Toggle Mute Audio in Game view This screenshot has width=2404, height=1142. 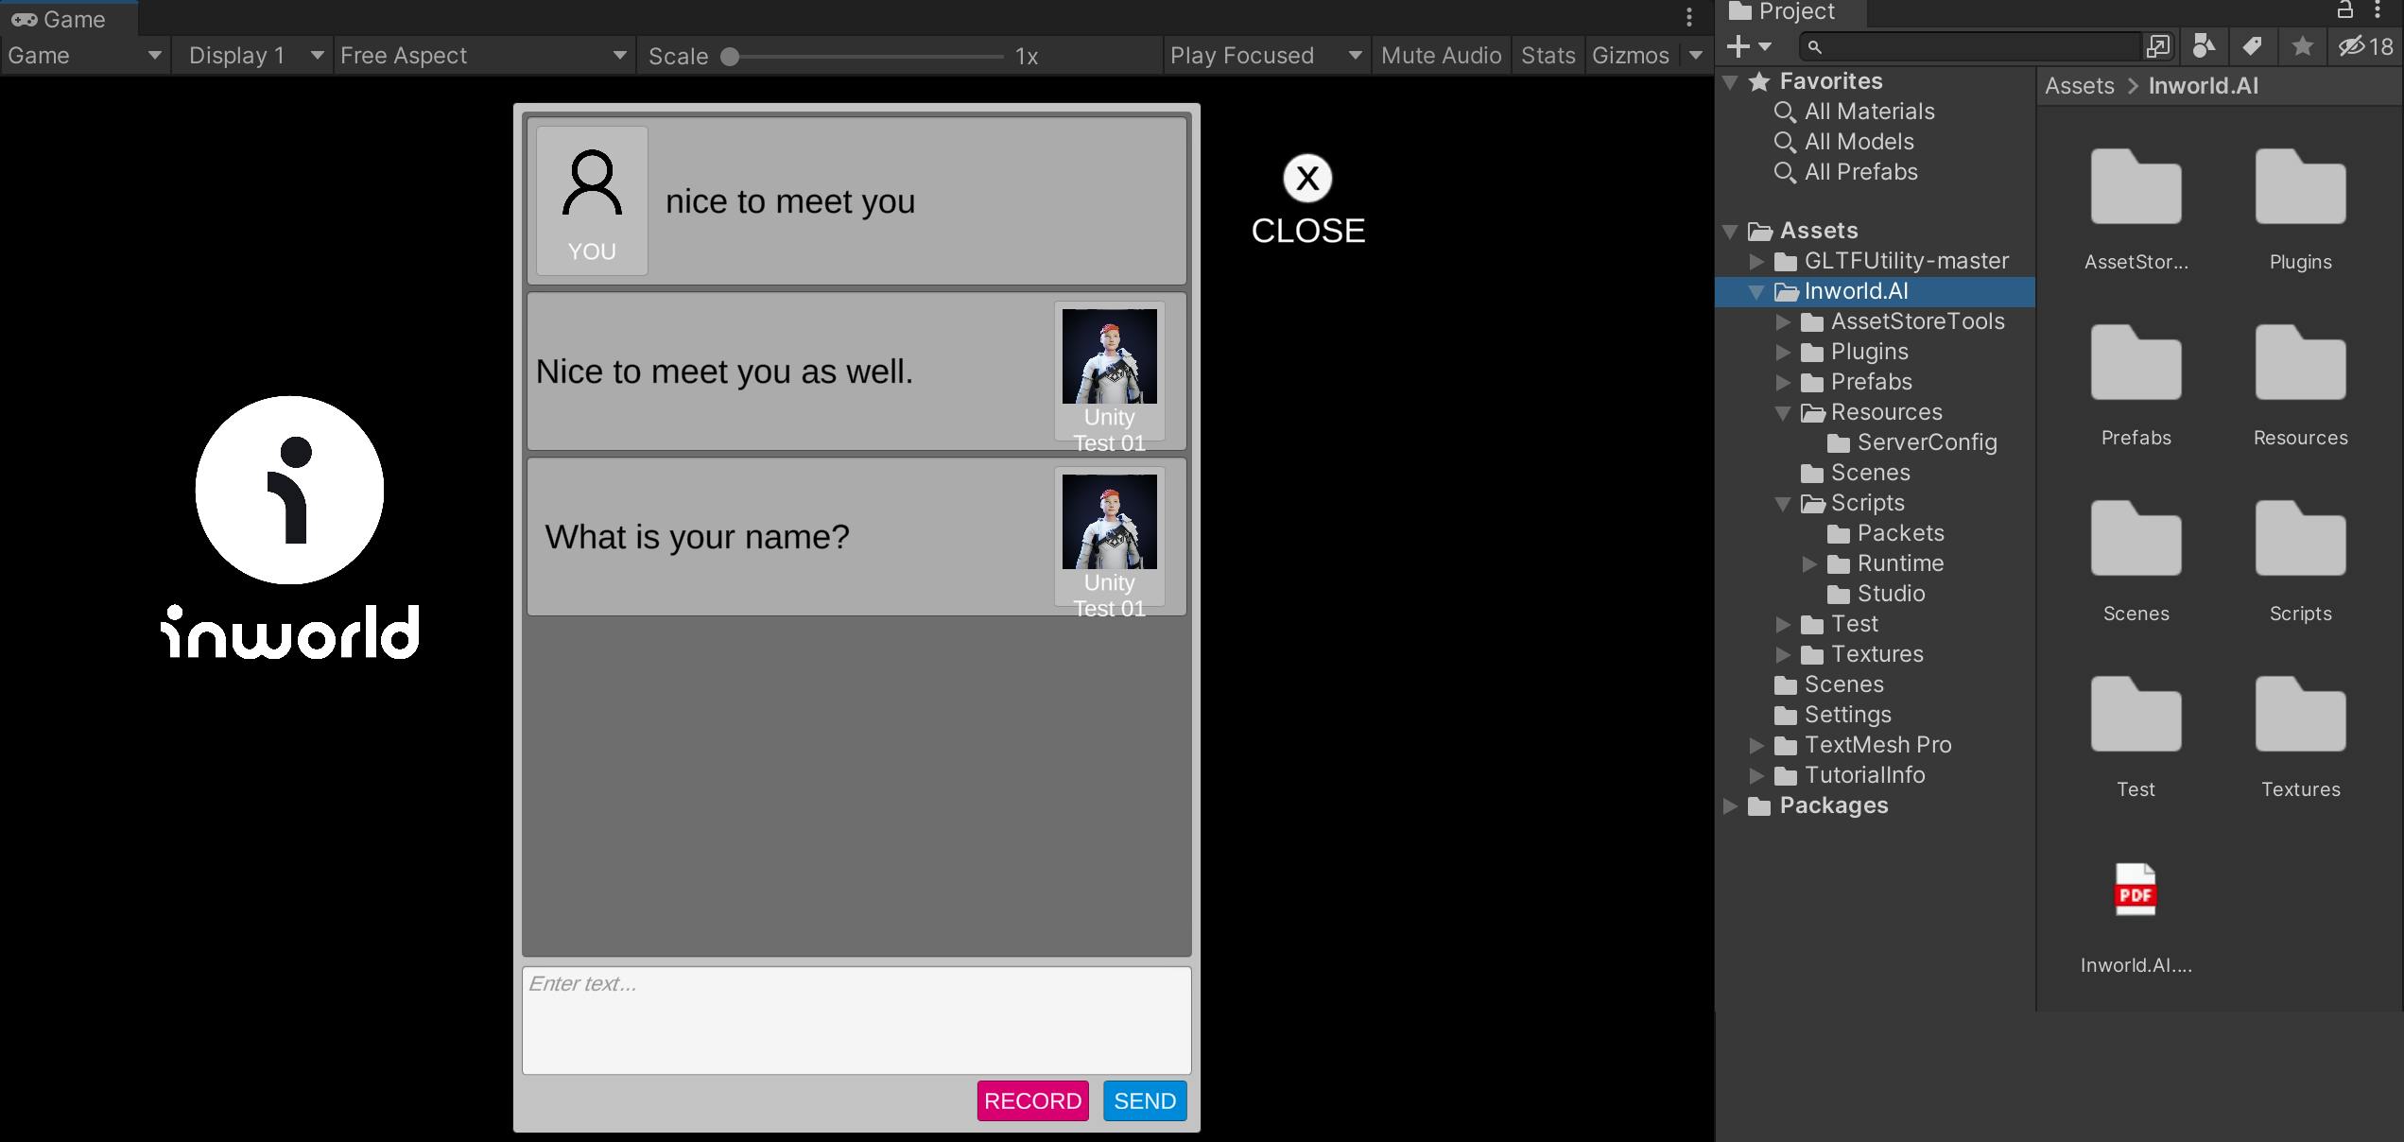point(1440,56)
